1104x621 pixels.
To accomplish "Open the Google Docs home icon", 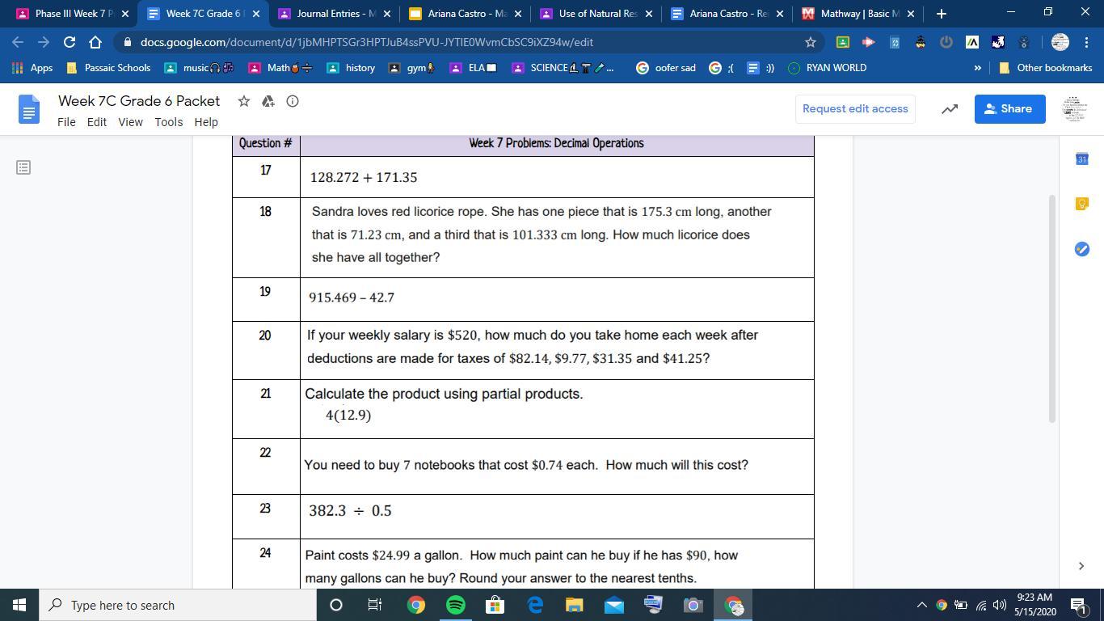I will click(x=28, y=109).
